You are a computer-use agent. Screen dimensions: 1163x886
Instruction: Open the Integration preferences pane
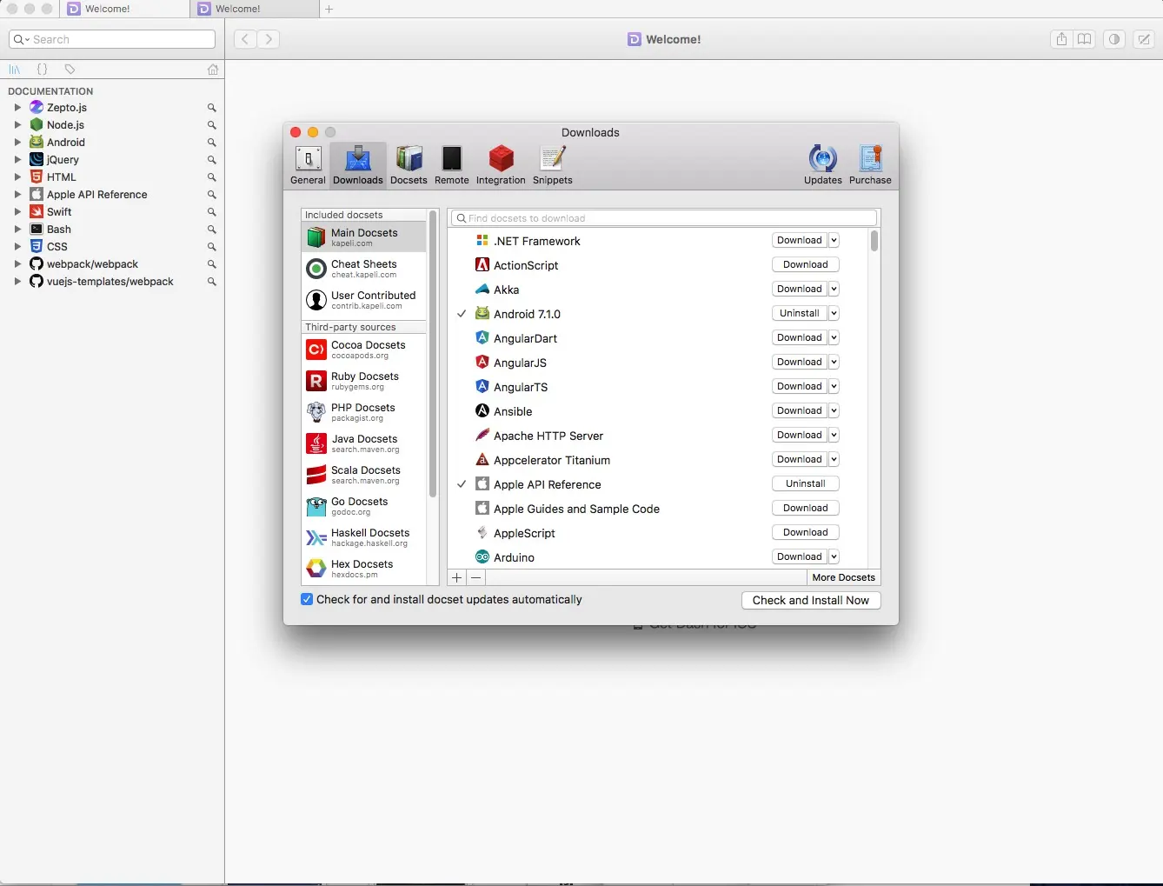tap(501, 165)
